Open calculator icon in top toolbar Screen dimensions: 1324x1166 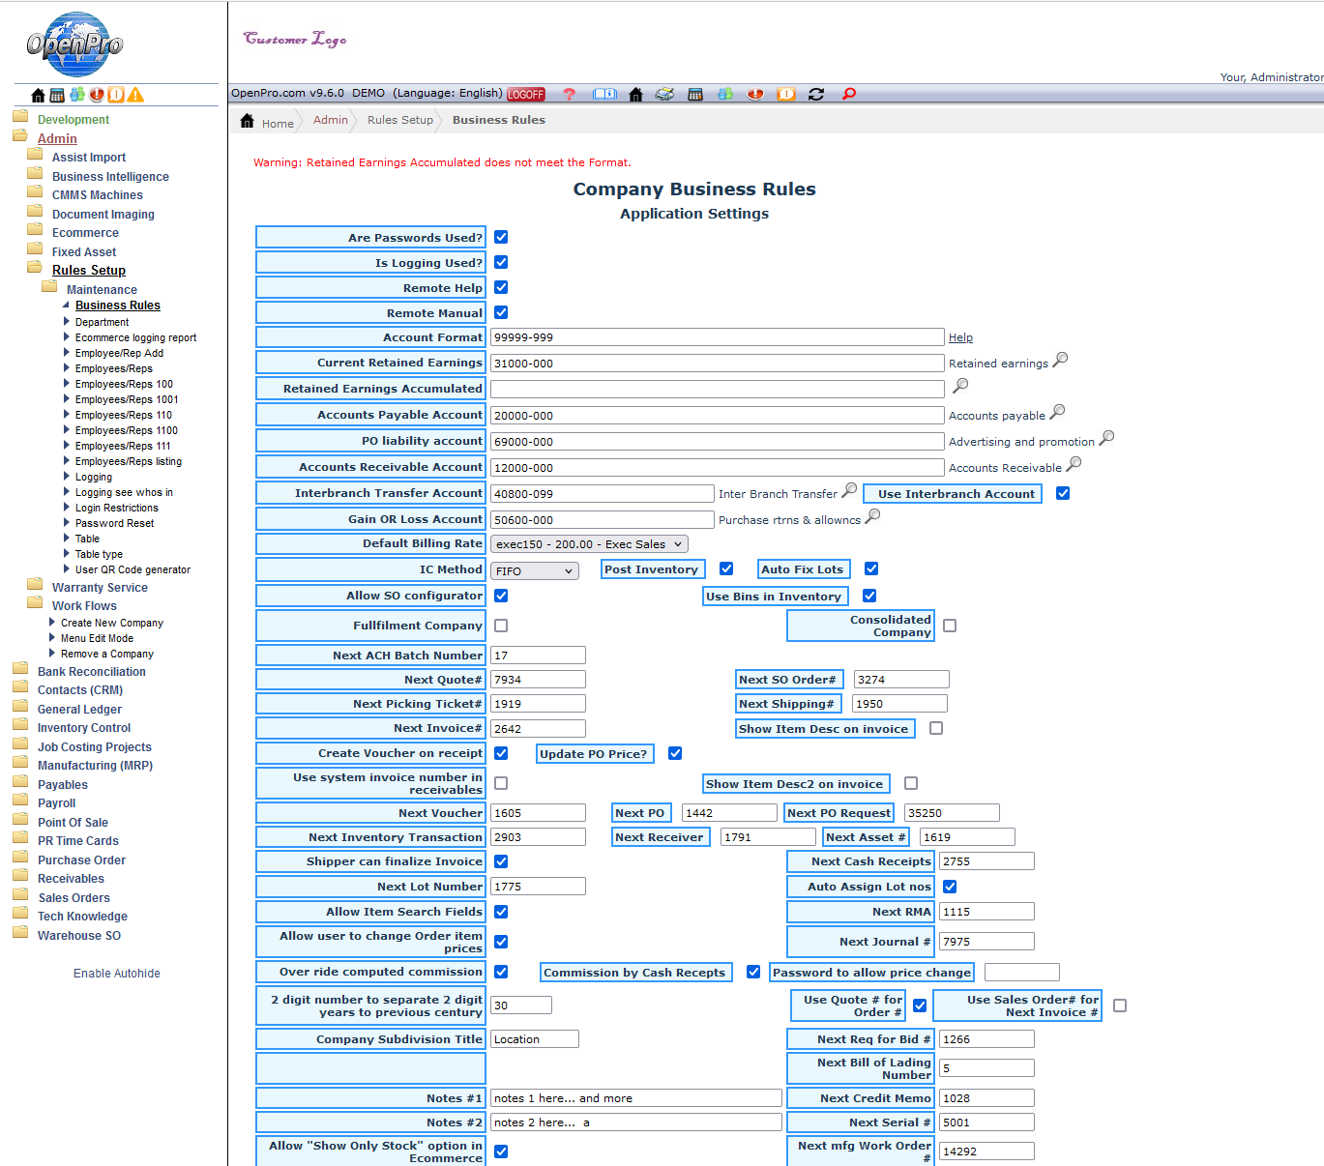(695, 95)
